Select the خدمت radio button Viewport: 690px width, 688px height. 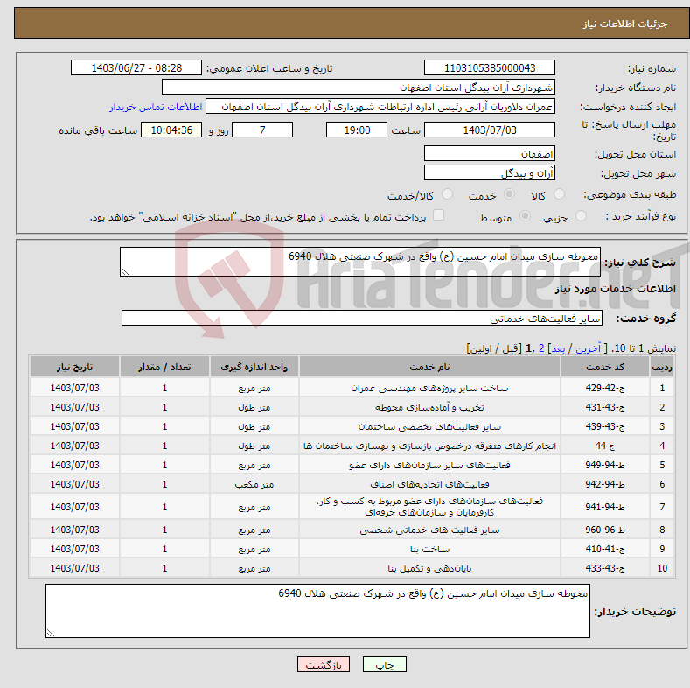point(509,194)
